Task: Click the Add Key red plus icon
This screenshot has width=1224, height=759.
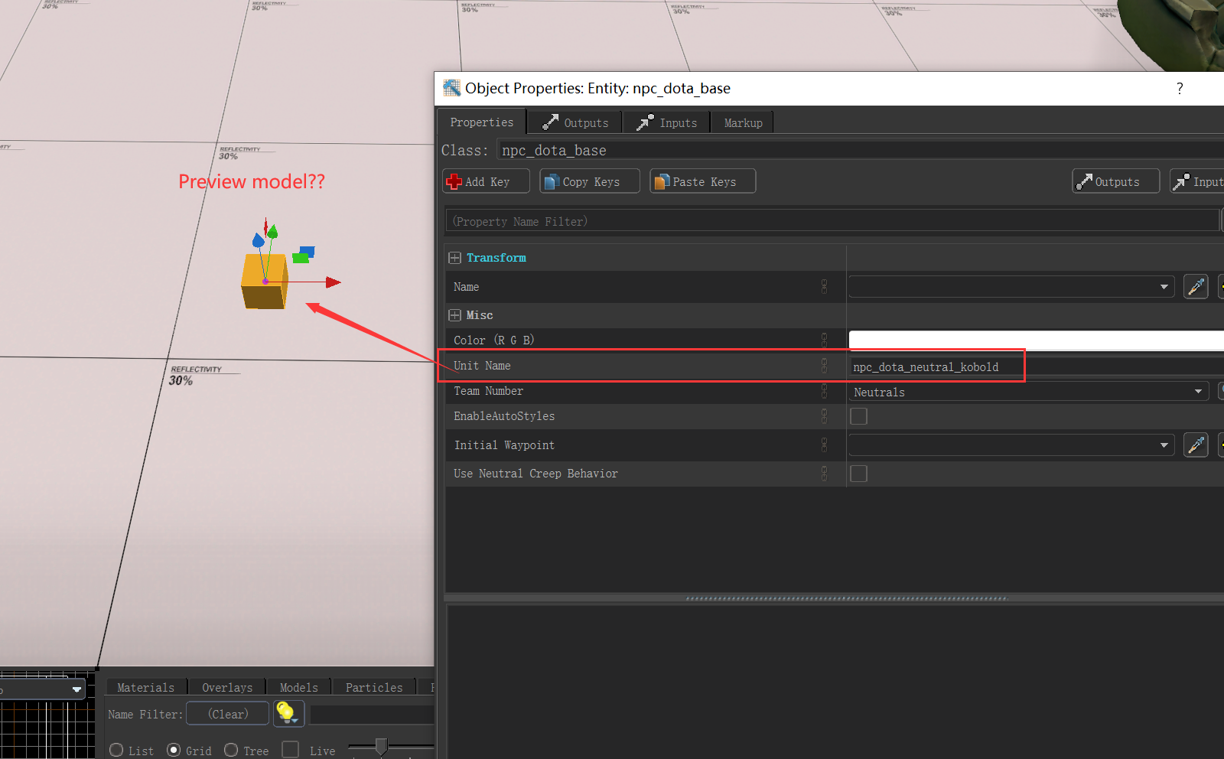Action: 454,181
